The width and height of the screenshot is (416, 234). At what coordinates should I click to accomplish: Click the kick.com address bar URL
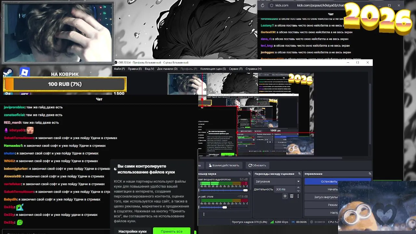(x=320, y=5)
